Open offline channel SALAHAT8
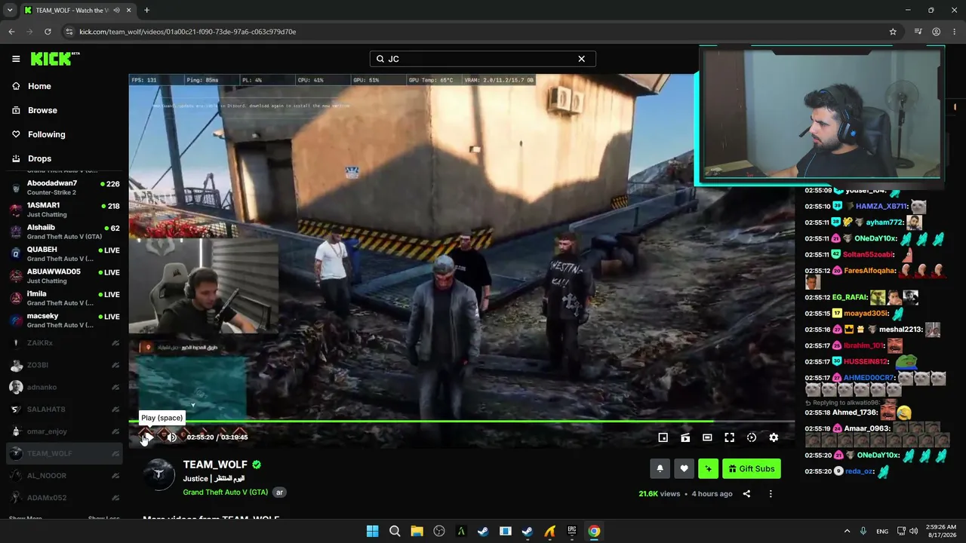This screenshot has height=543, width=966. pos(64,410)
